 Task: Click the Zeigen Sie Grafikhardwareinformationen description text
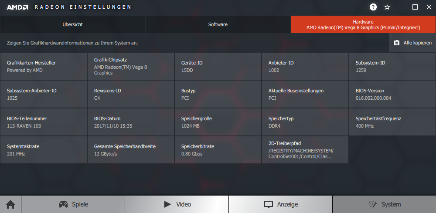pyautogui.click(x=72, y=43)
